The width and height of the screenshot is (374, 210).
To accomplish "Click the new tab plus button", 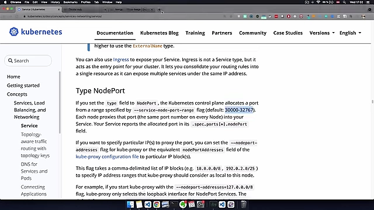I will pyautogui.click(x=160, y=9).
